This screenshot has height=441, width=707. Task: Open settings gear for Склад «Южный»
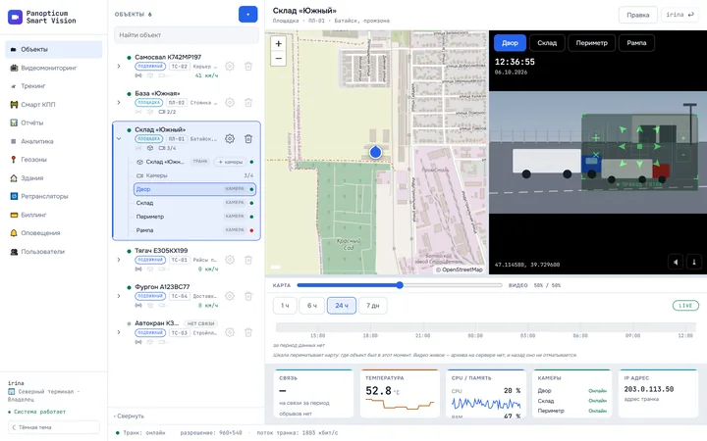(x=230, y=138)
